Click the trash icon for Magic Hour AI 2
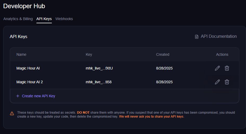This screenshot has height=134, width=246. [x=227, y=82]
